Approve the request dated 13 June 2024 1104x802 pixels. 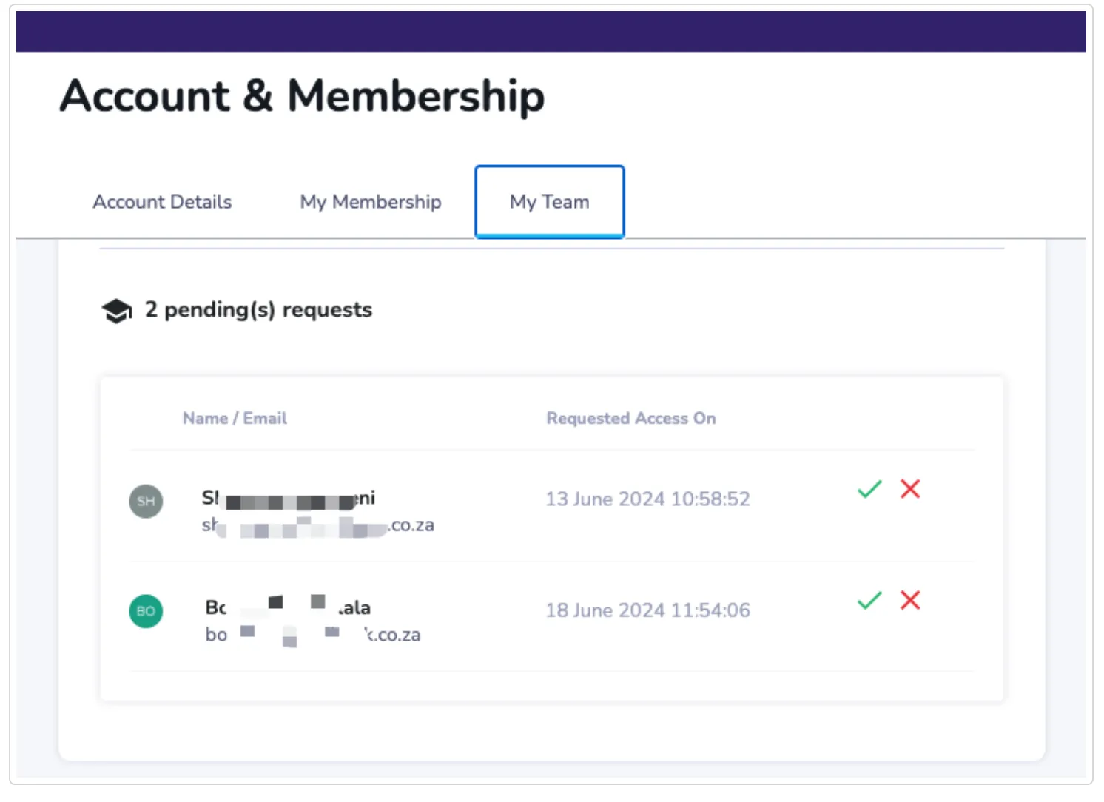pos(869,489)
